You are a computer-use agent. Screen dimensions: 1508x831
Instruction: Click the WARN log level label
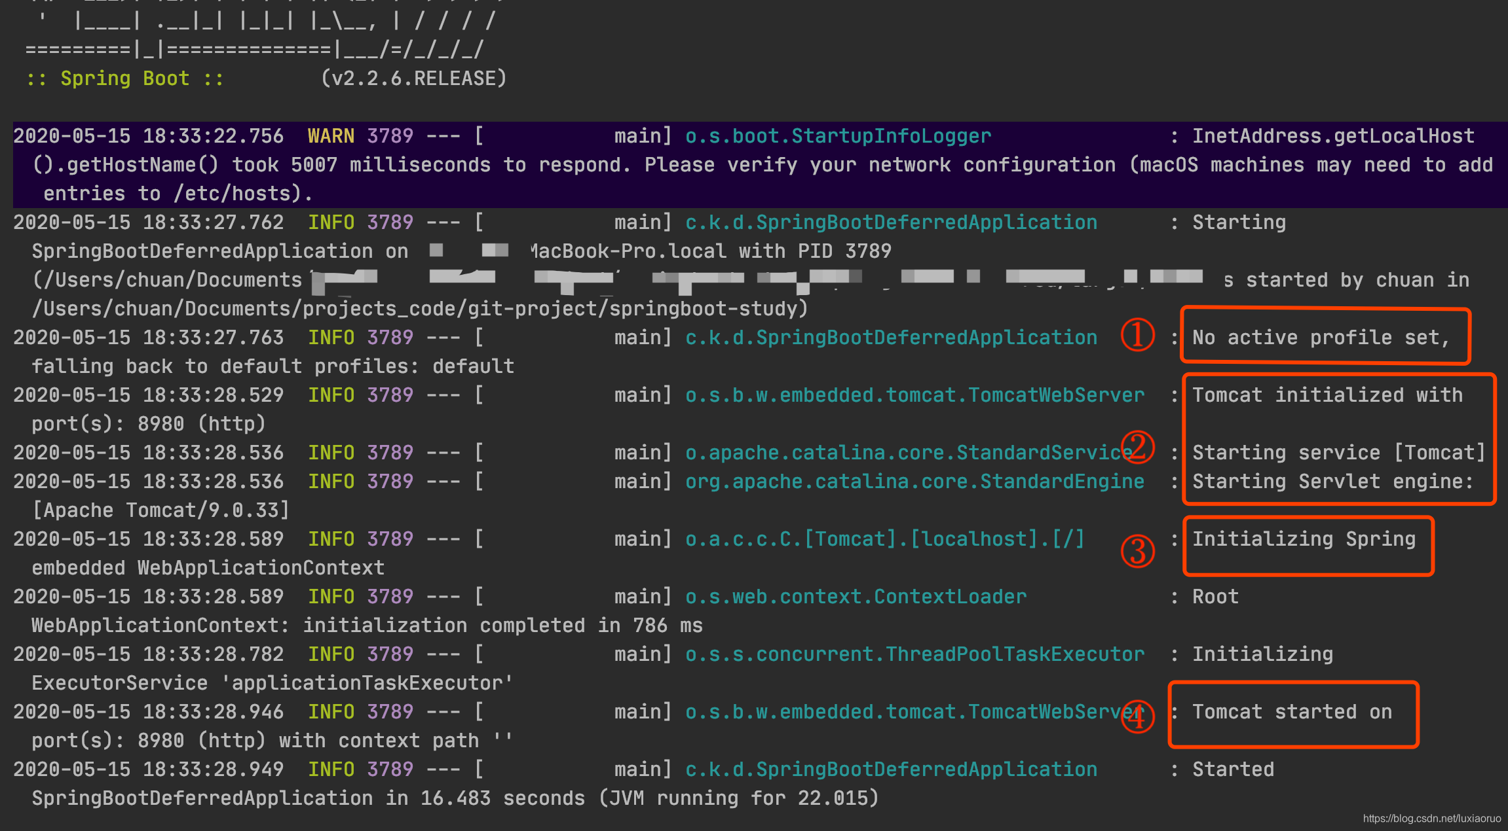[331, 136]
